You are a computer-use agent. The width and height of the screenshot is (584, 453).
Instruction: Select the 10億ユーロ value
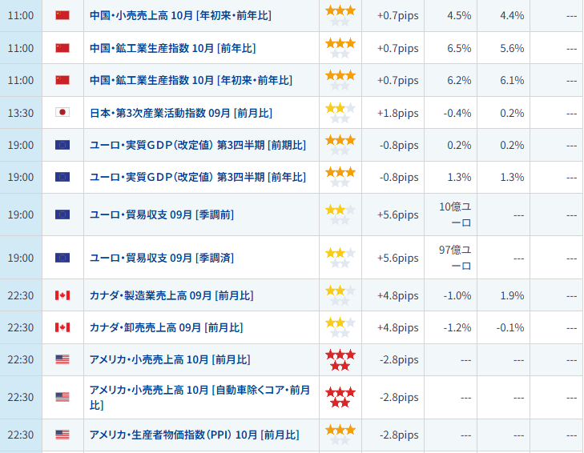click(455, 214)
